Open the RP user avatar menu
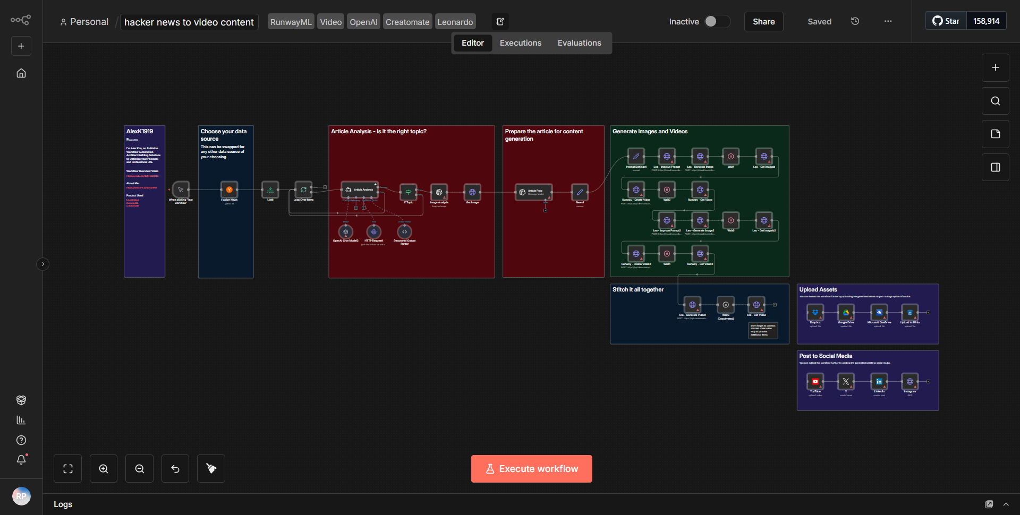Viewport: 1020px width, 515px height. 21,496
